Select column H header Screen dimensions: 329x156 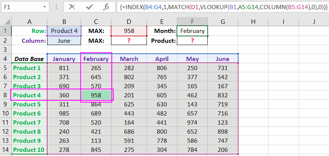pyautogui.click(x=253, y=22)
